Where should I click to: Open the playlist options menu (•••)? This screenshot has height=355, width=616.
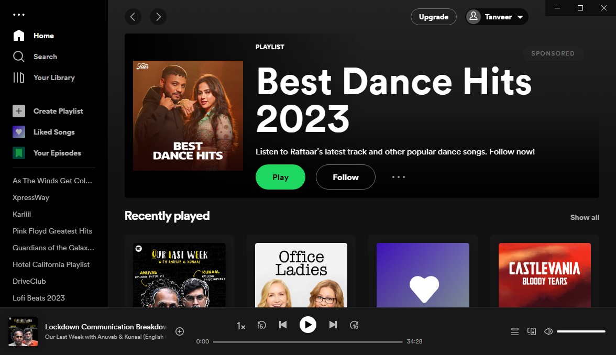(399, 177)
